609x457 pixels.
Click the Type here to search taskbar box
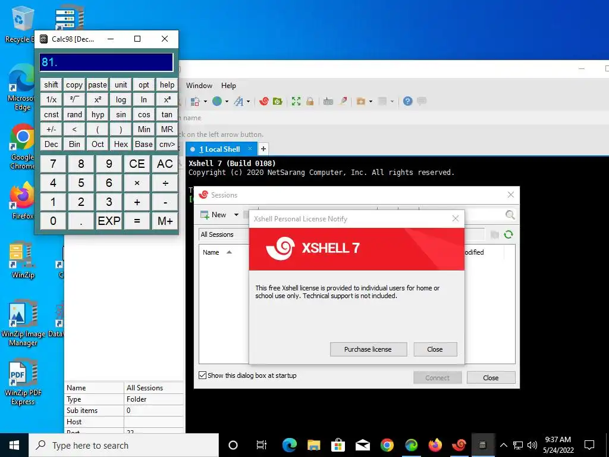(x=124, y=445)
